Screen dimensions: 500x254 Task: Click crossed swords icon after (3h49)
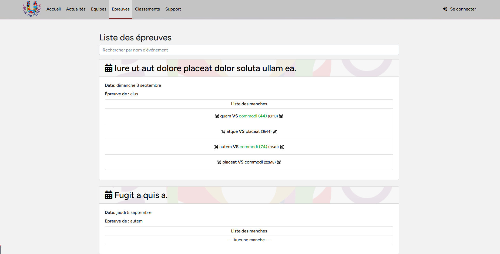tap(282, 147)
